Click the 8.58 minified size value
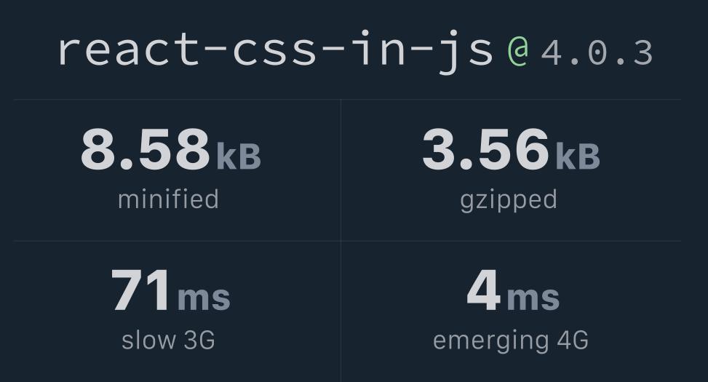The height and width of the screenshot is (382, 708). click(x=145, y=149)
